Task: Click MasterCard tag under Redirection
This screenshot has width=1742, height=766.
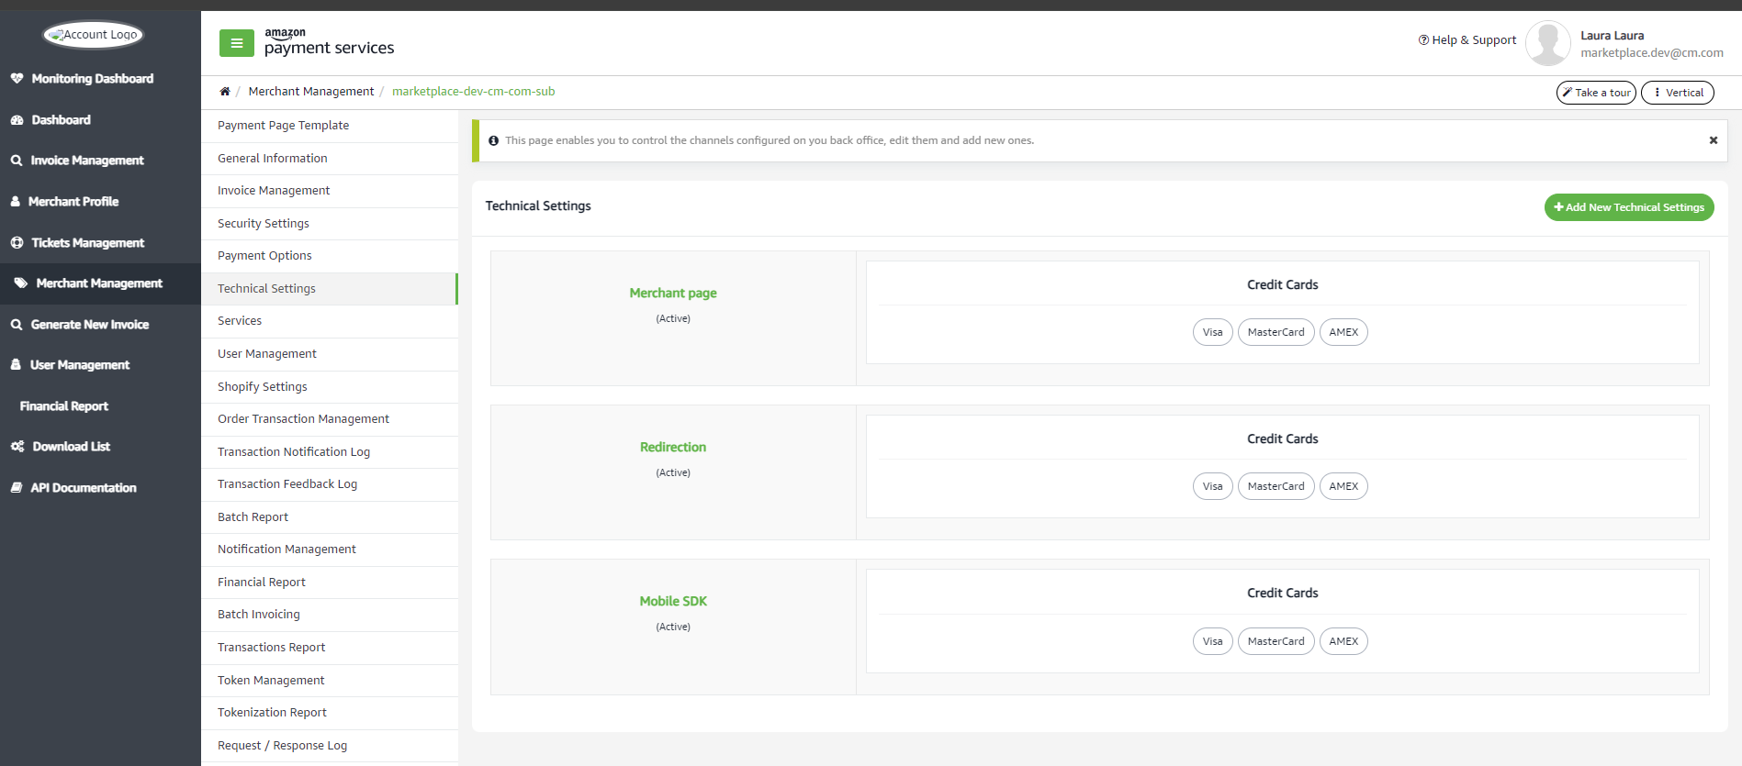Action: coord(1276,486)
